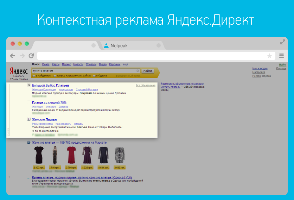Open Мои находки link

tap(260, 69)
